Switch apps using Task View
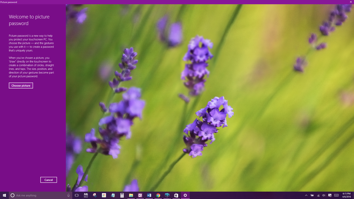 (77, 195)
